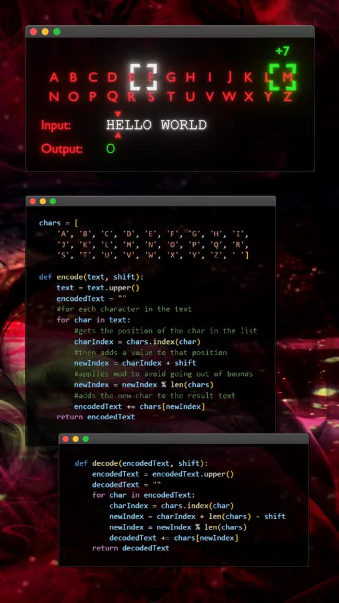
Task: Pick letter Z in the alphabet grid
Action: (x=287, y=97)
